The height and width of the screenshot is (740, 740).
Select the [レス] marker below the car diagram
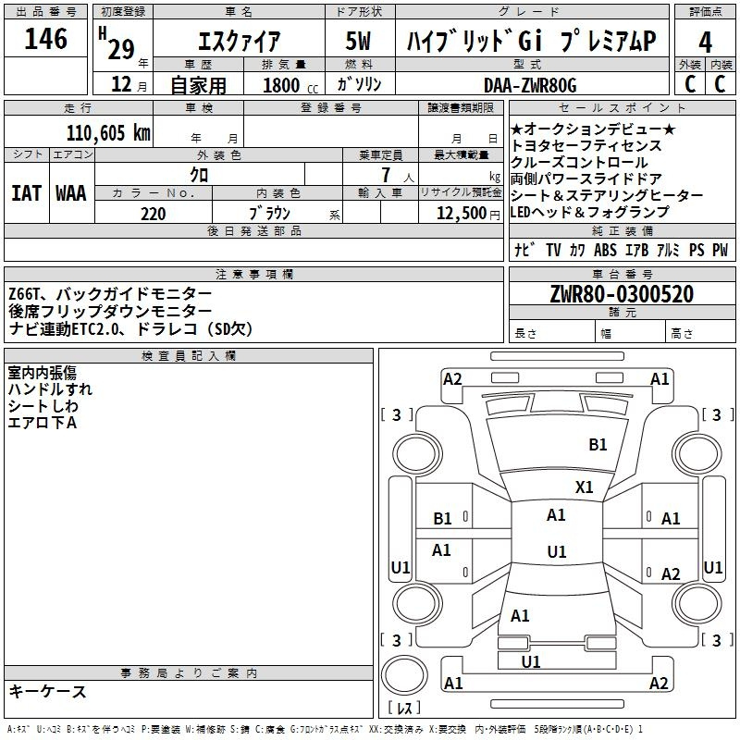(403, 709)
